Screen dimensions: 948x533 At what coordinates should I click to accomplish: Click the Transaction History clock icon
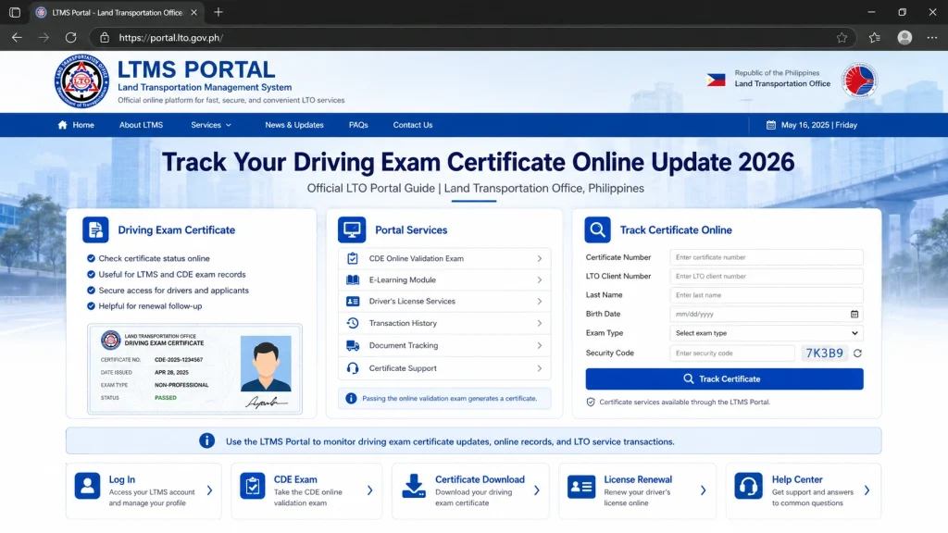353,323
